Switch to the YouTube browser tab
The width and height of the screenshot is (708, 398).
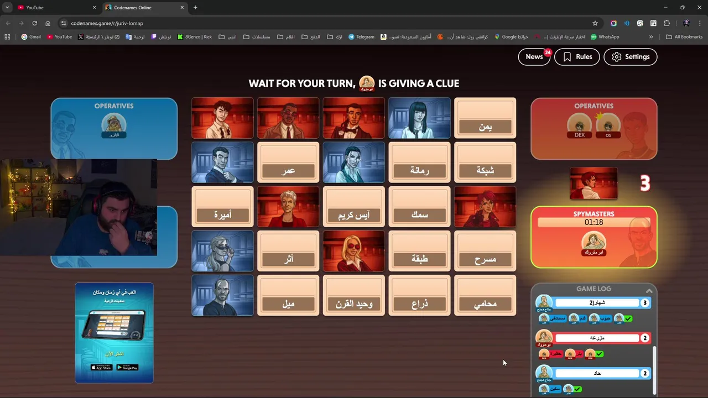click(x=55, y=8)
